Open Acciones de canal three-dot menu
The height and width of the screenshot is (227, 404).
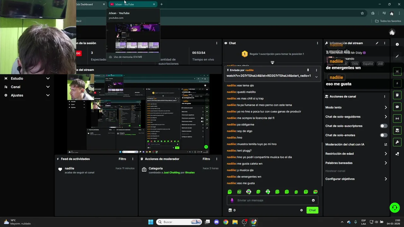[x=384, y=96]
